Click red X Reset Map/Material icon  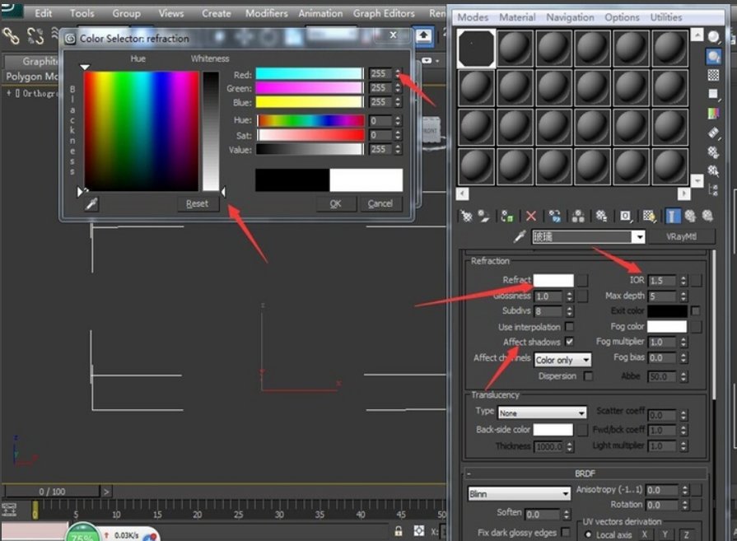(x=530, y=216)
